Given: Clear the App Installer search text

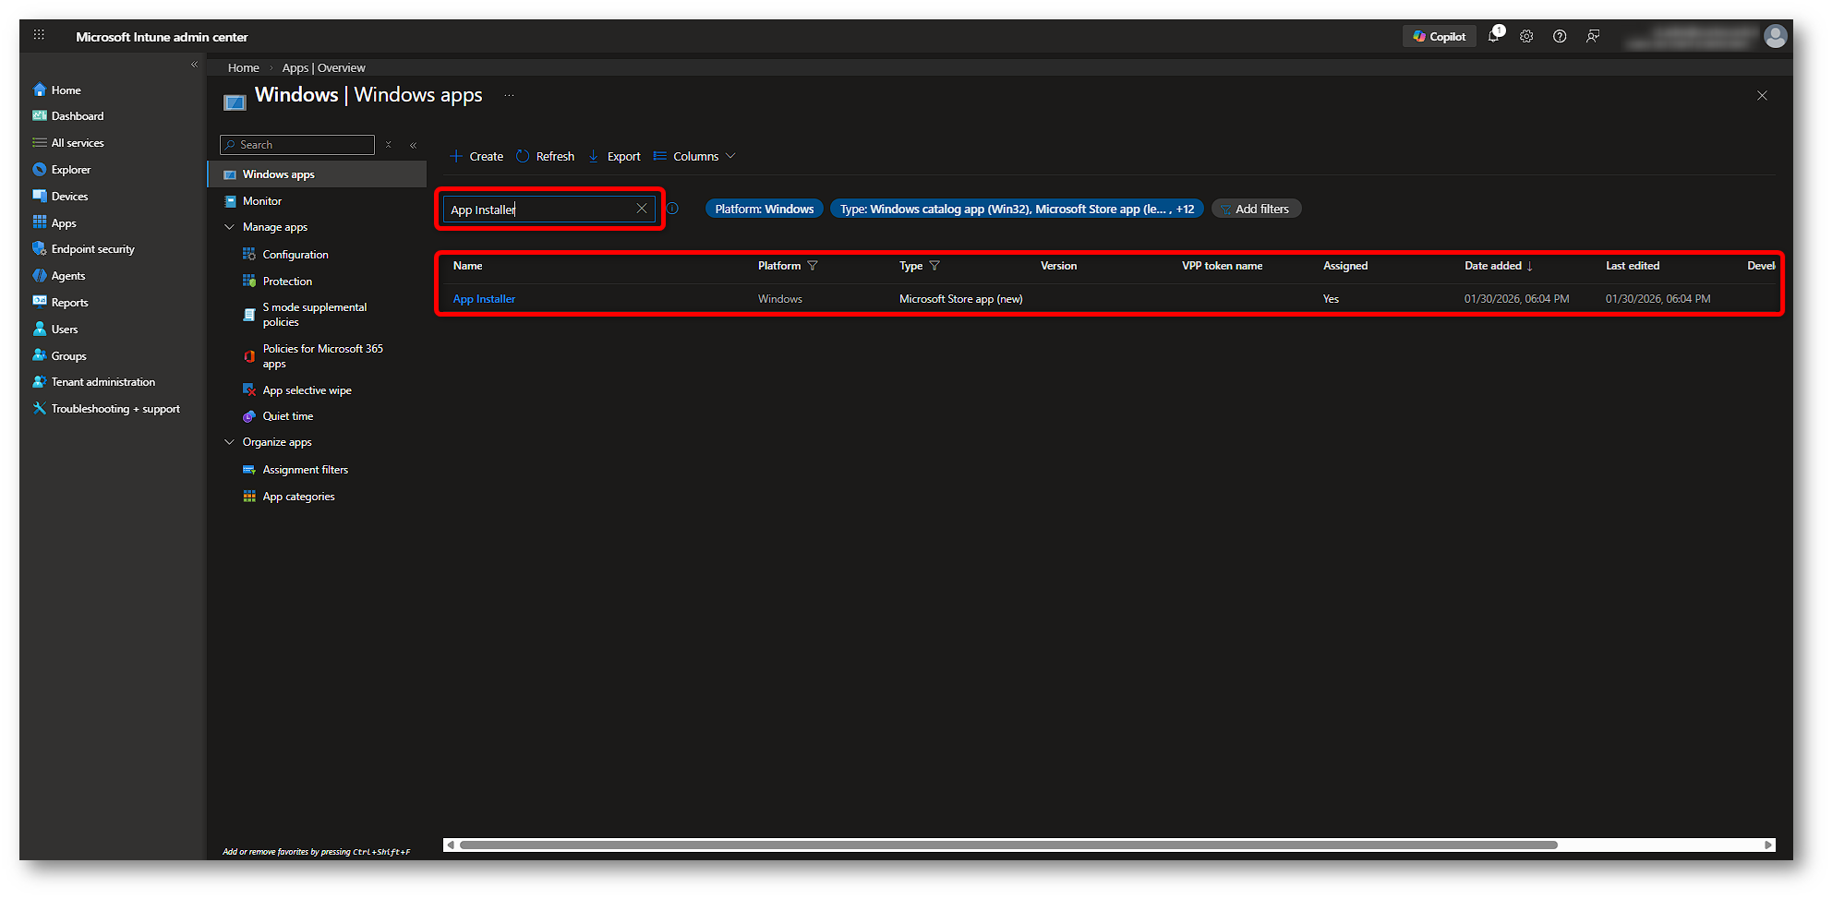Looking at the screenshot, I should (x=642, y=209).
